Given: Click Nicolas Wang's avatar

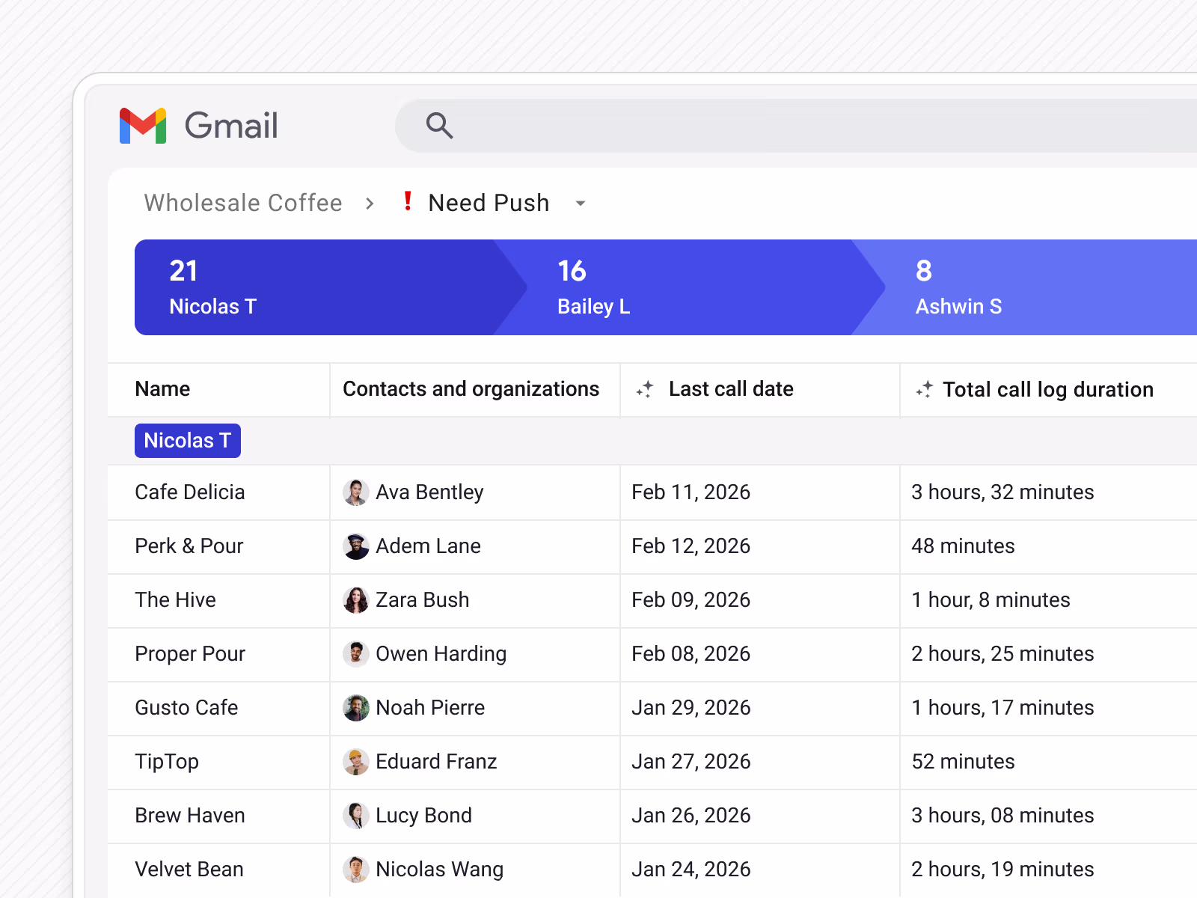Looking at the screenshot, I should tap(356, 870).
